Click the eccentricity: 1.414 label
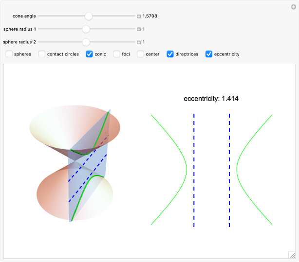The image size is (299, 262). (211, 99)
